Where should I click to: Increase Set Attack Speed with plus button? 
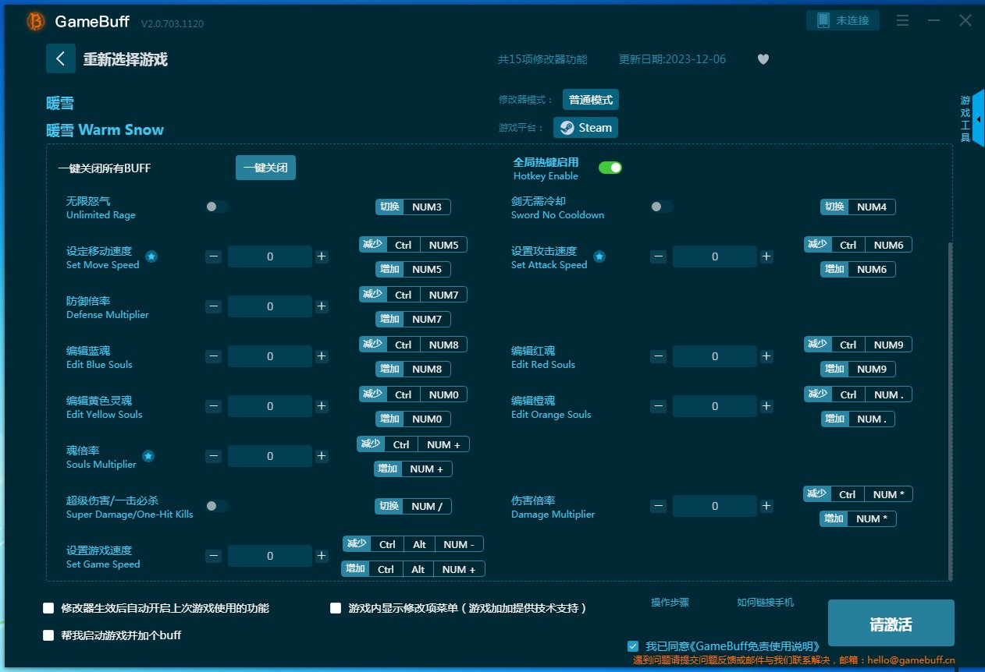766,256
